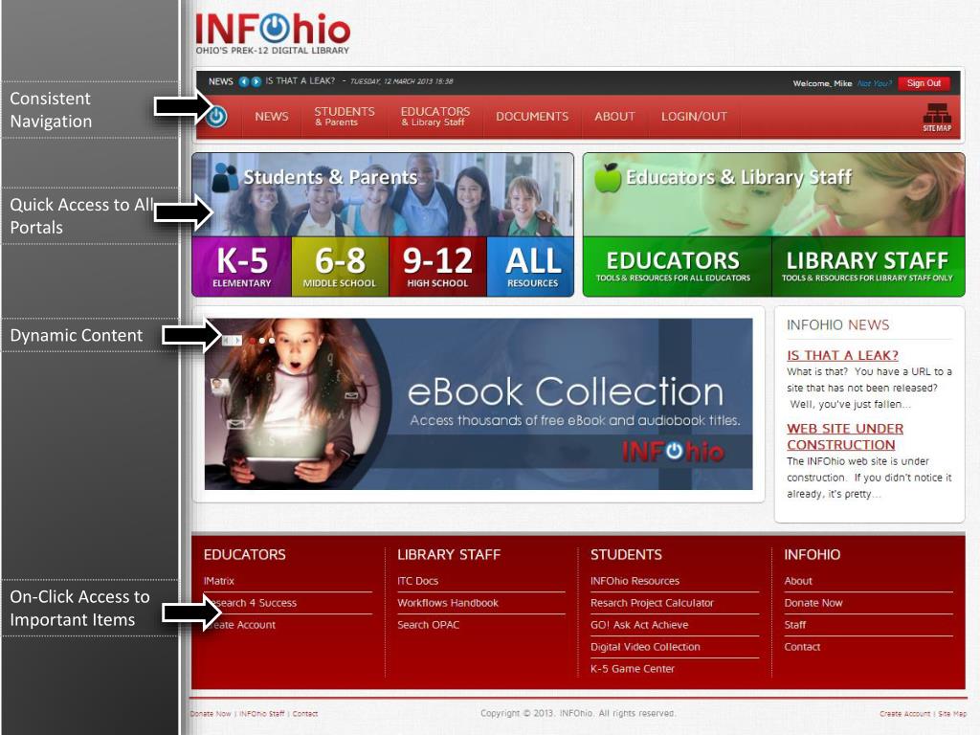Click the slideshow previous/next control
Screen dimensions: 980x735
pyautogui.click(x=233, y=340)
